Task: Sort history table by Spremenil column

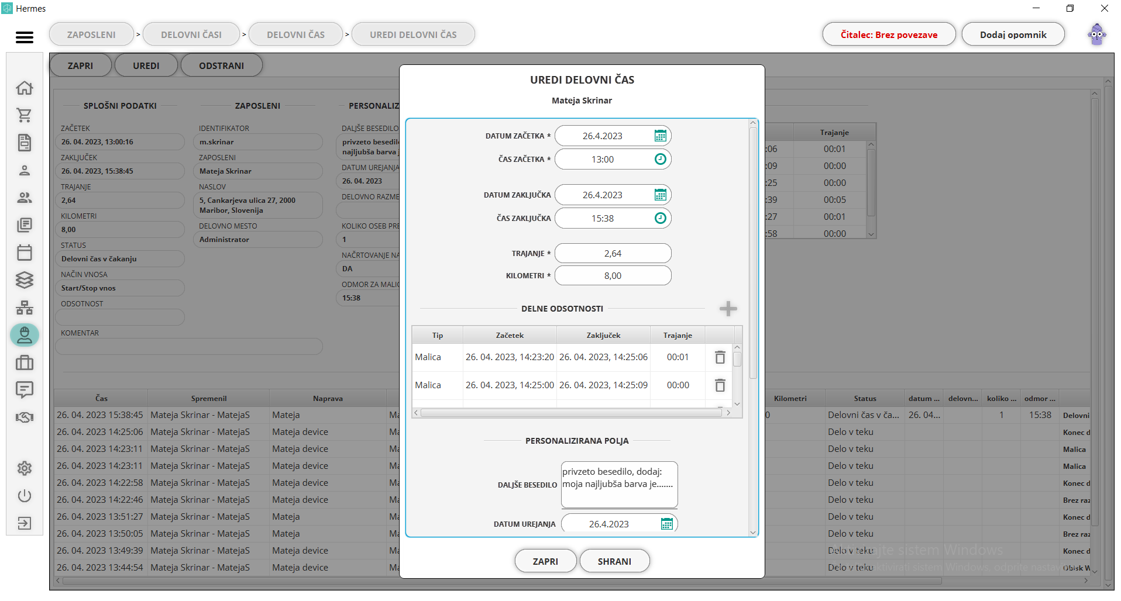Action: click(x=208, y=398)
